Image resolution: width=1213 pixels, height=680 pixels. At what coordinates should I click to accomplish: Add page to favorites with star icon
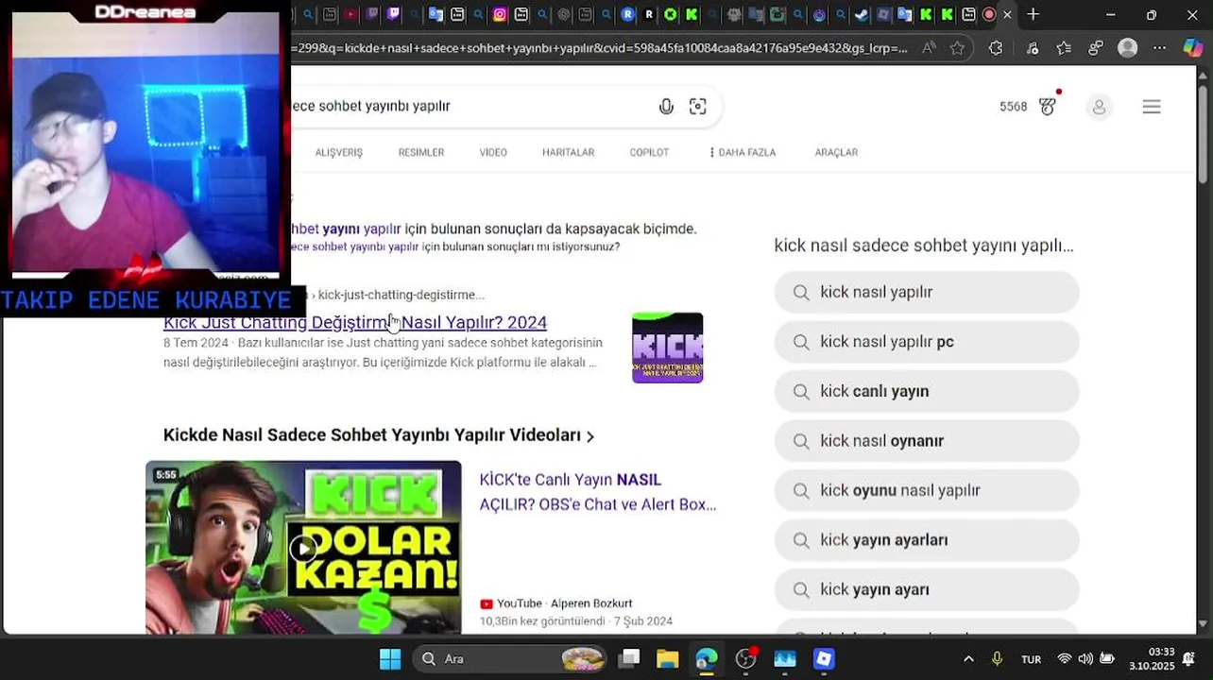click(x=957, y=48)
